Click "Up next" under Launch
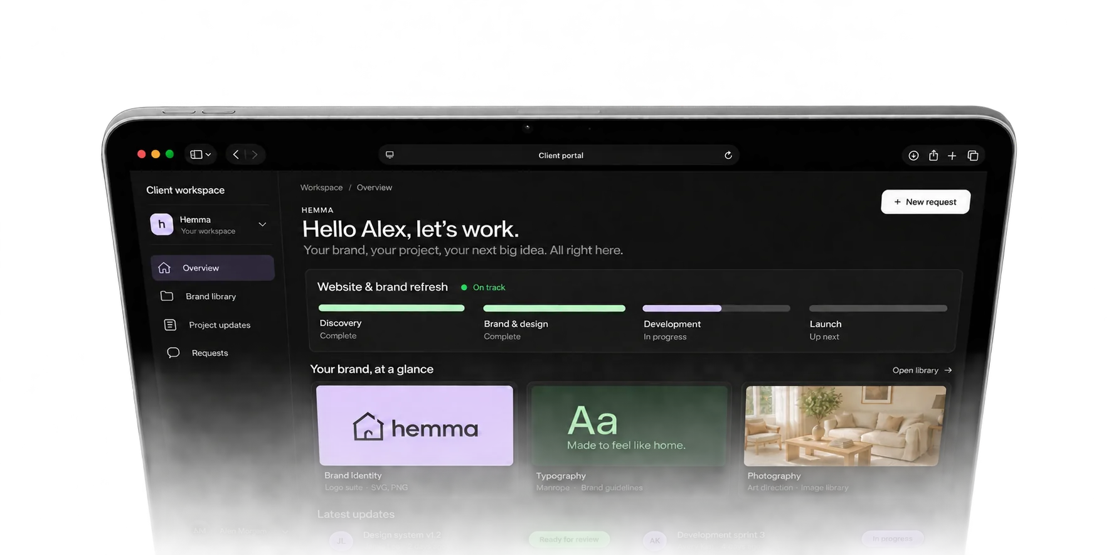Image resolution: width=1116 pixels, height=555 pixels. 824,337
